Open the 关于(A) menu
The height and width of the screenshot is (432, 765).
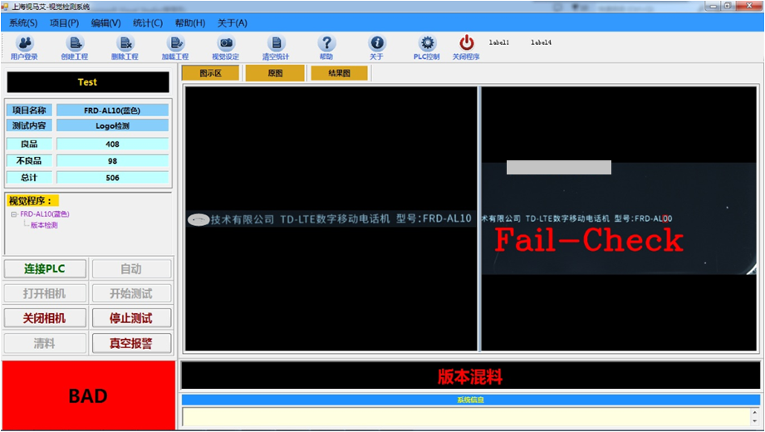click(233, 23)
